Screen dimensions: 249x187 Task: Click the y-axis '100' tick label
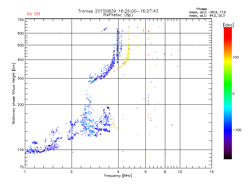click(21, 150)
